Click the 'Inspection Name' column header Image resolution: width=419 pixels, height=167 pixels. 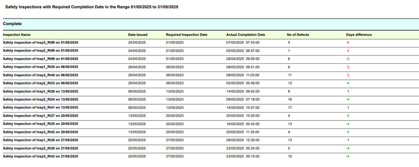(16, 35)
